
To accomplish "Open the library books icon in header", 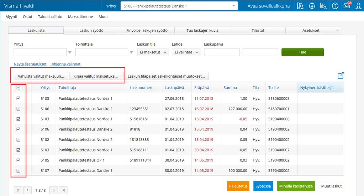I will (300, 6).
